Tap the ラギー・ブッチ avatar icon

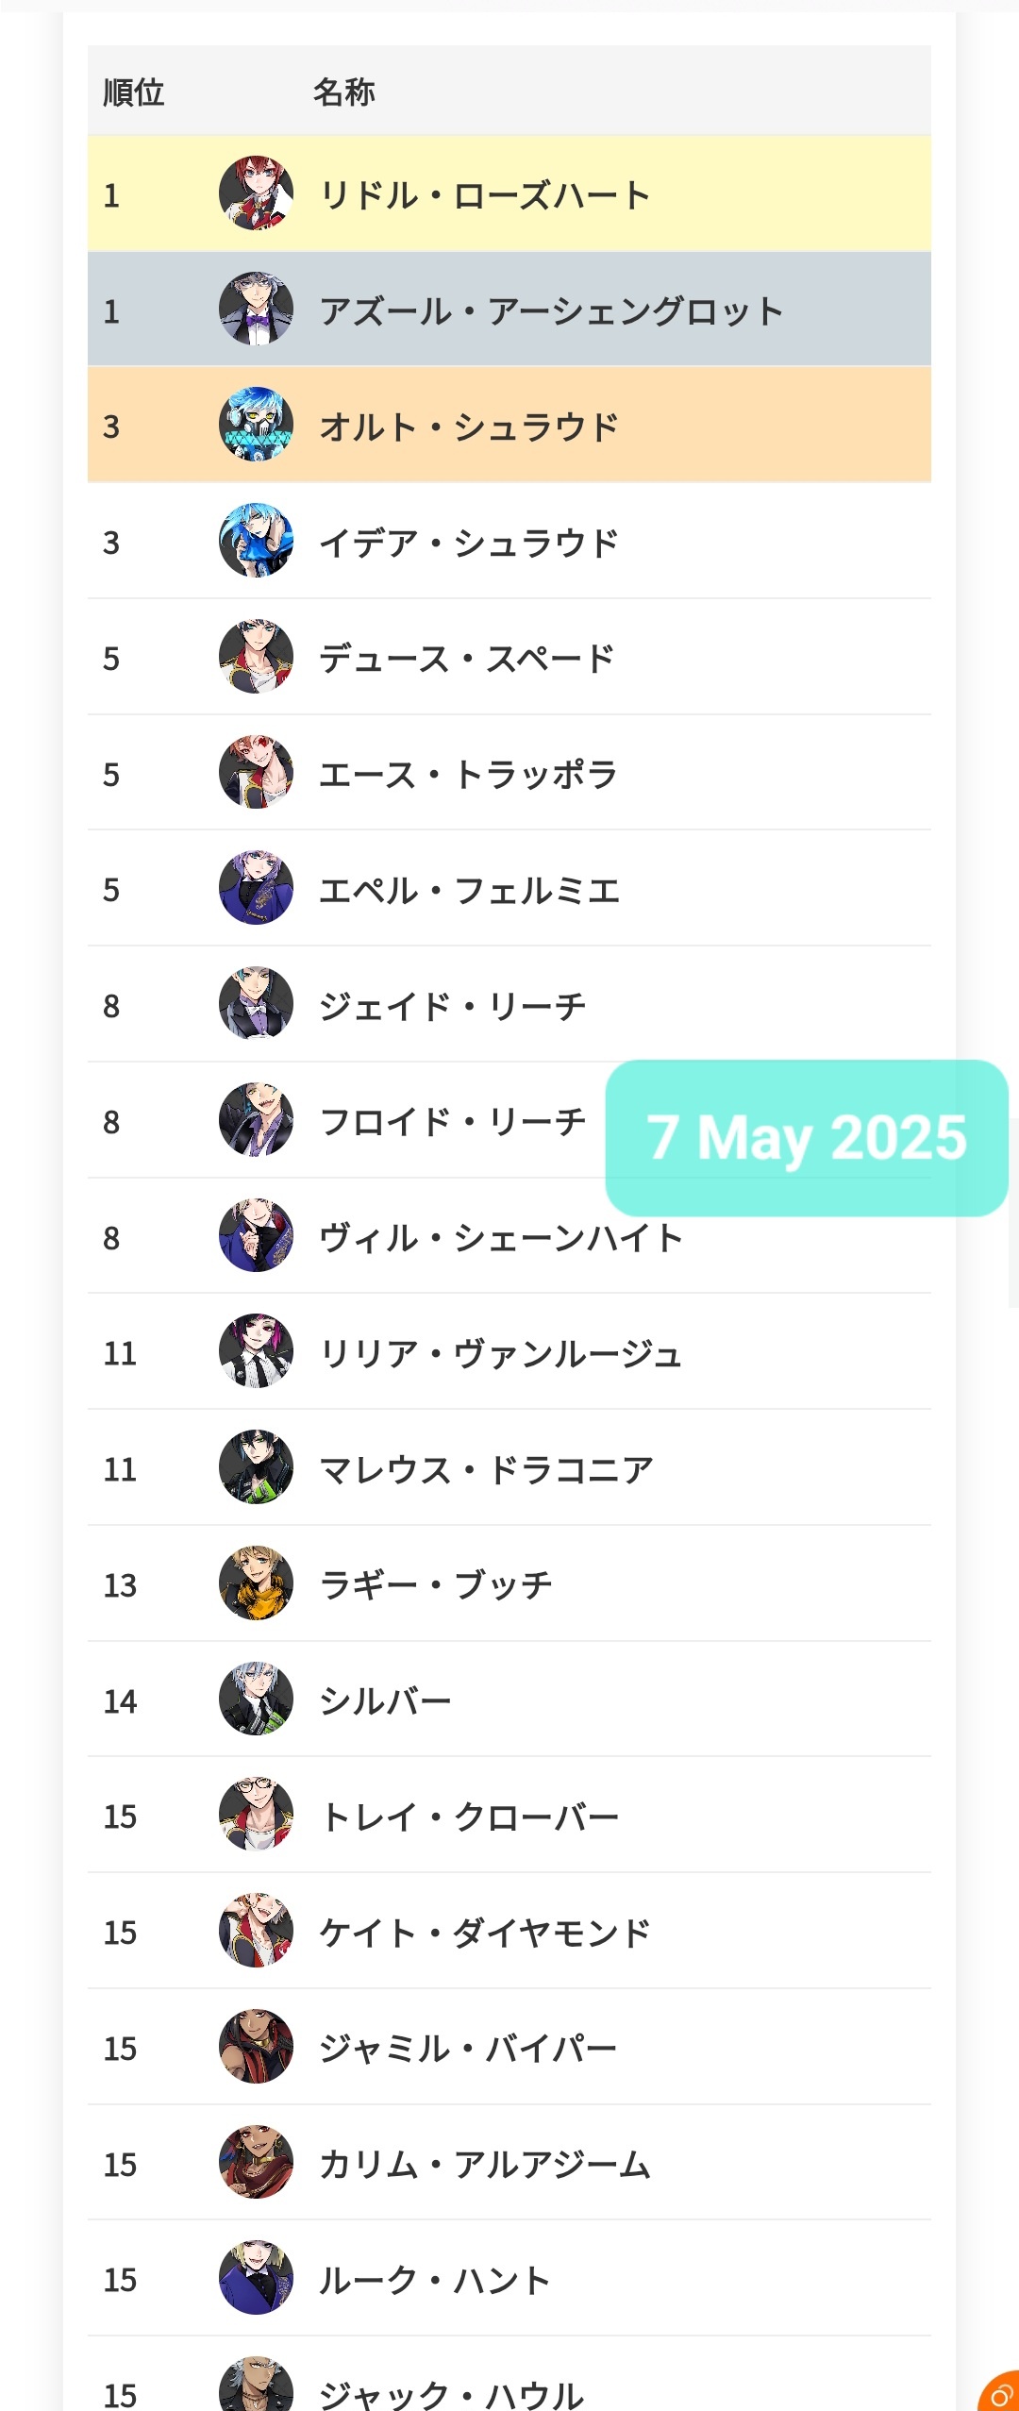(x=256, y=1583)
